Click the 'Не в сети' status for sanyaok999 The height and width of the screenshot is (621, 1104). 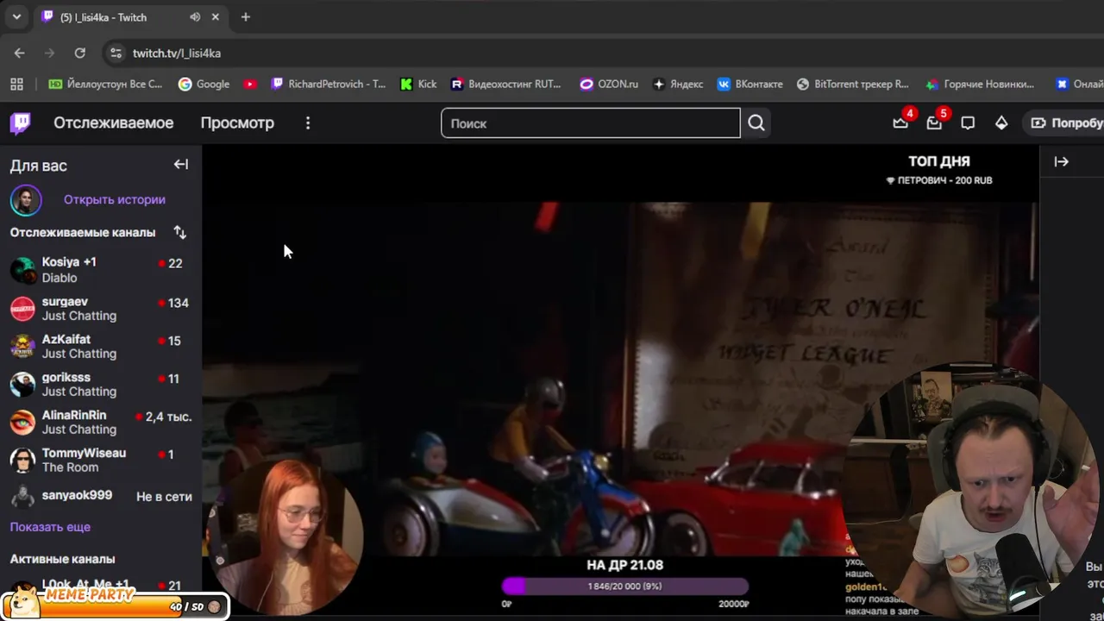point(164,496)
